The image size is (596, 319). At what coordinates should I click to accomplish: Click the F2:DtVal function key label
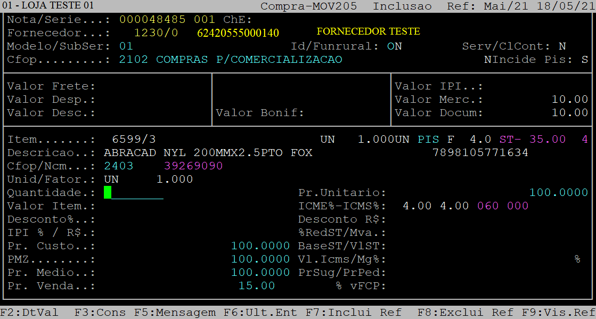click(x=29, y=313)
